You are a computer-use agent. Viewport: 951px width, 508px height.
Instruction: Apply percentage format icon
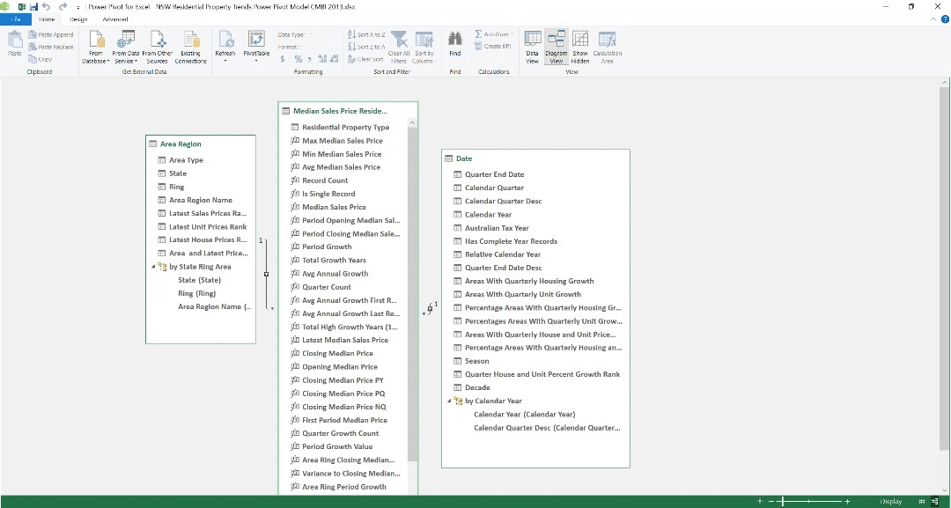coord(299,59)
